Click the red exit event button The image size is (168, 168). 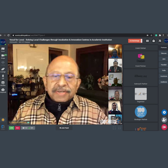point(164,127)
